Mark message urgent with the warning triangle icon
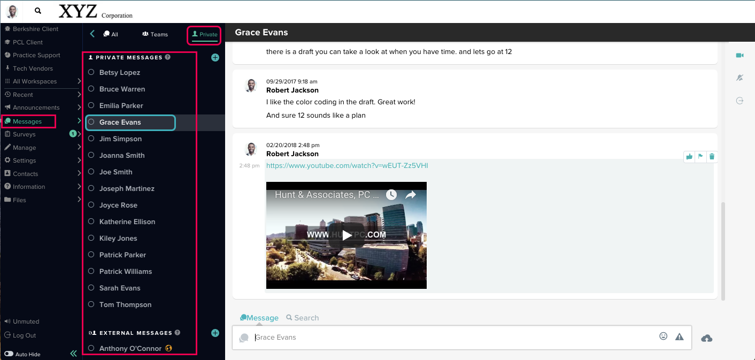Image resolution: width=755 pixels, height=360 pixels. click(680, 336)
